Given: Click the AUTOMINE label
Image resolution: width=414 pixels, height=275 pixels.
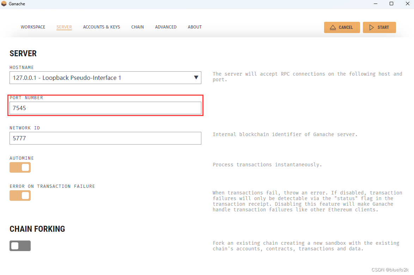Looking at the screenshot, I should [x=22, y=158].
